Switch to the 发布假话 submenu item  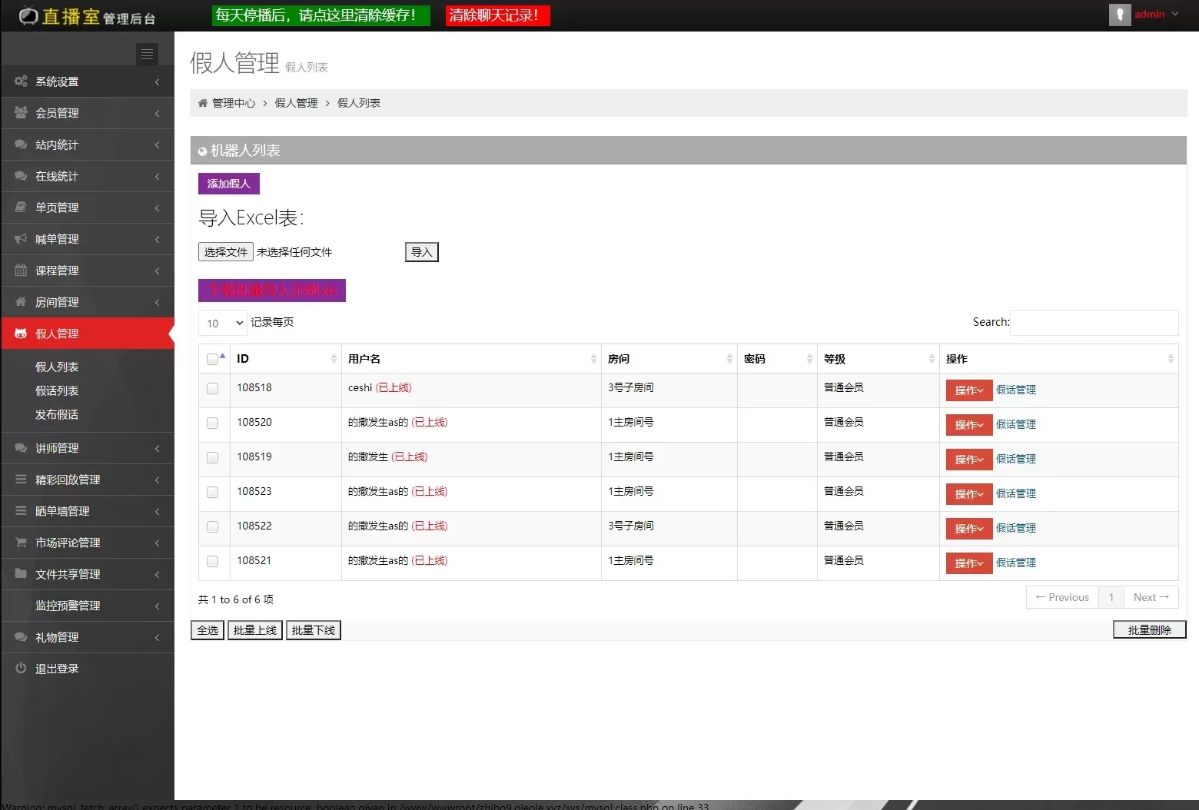[58, 414]
